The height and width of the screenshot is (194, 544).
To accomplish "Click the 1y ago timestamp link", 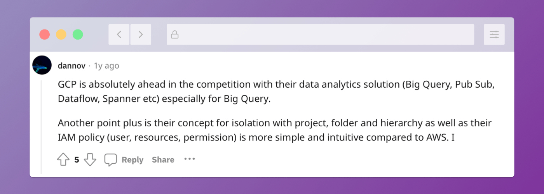I will [x=106, y=66].
